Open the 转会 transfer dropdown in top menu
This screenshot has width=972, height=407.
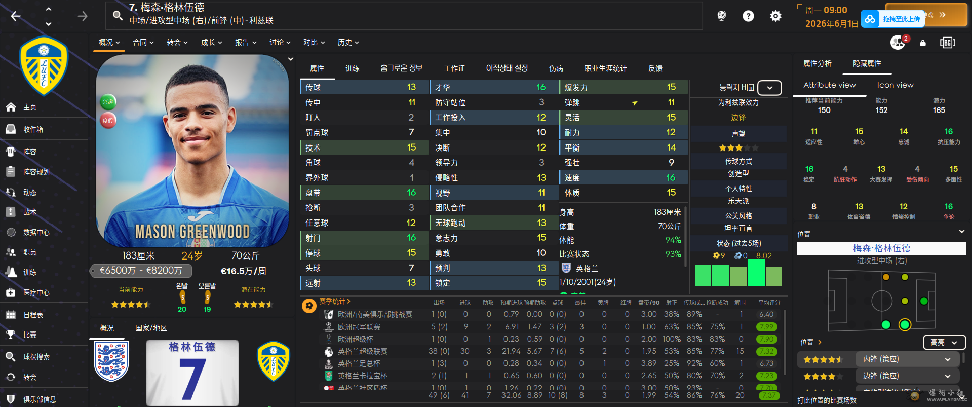click(x=177, y=43)
